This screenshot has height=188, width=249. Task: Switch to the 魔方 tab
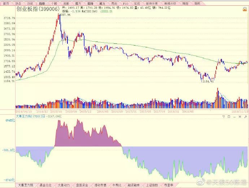pos(78,3)
